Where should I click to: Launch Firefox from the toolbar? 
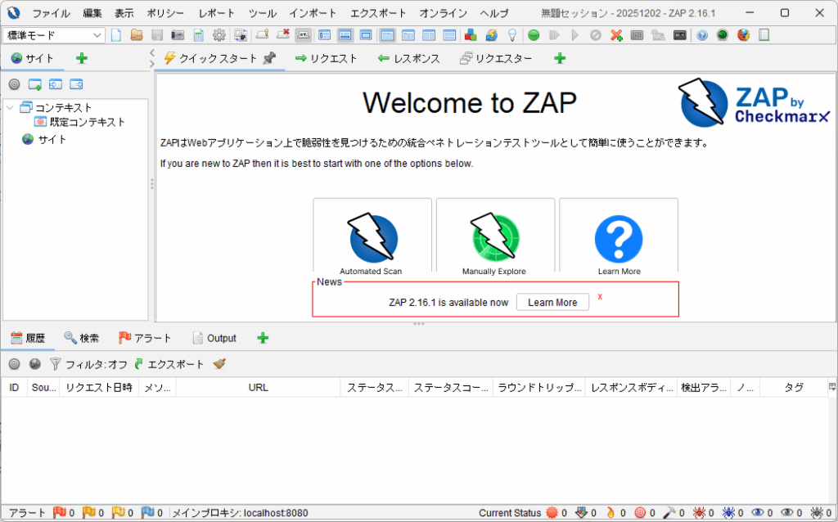(743, 35)
